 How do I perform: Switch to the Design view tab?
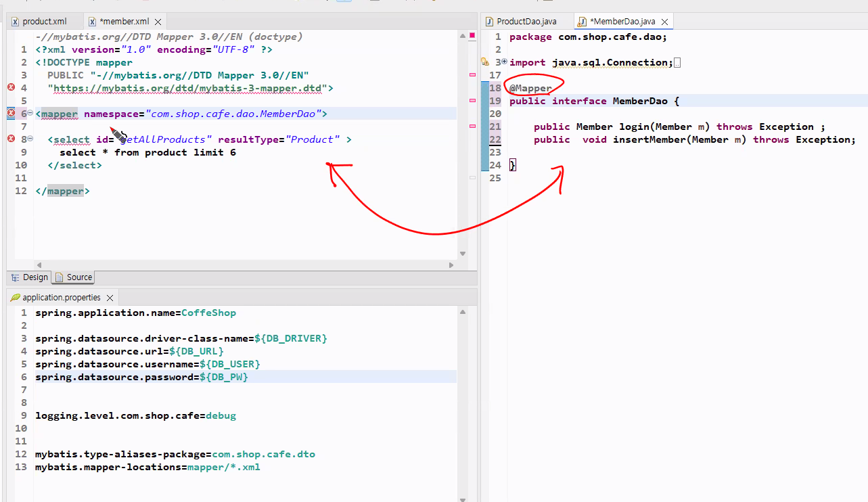point(29,277)
